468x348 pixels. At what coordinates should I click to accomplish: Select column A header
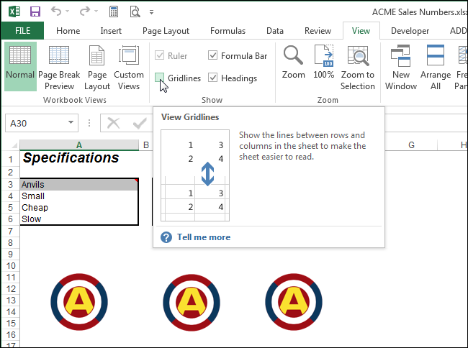coord(79,145)
